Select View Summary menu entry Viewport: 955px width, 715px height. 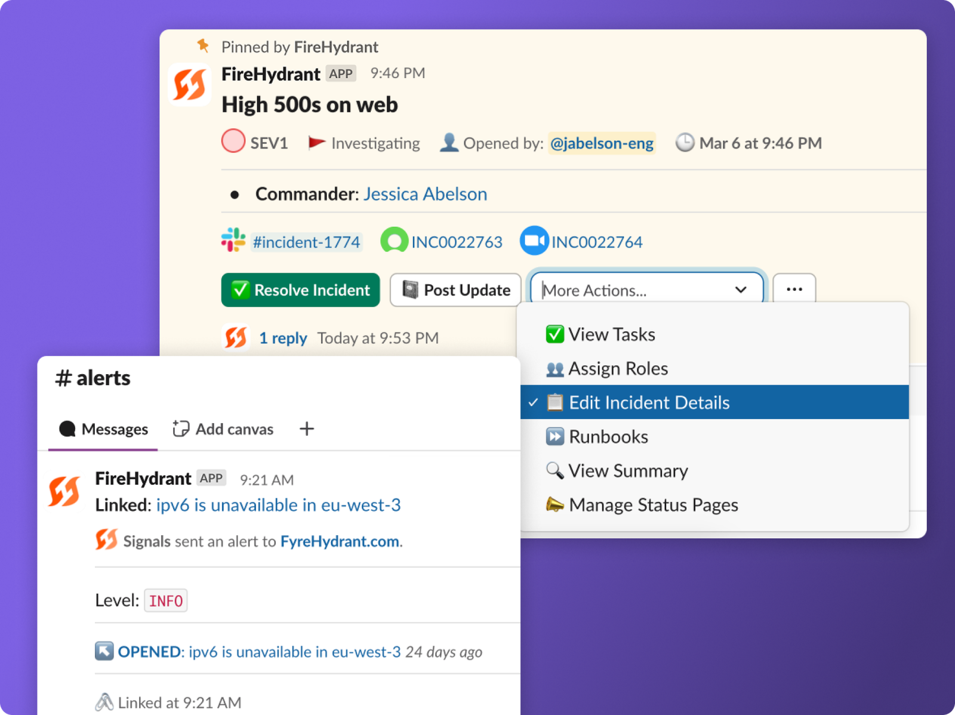(x=714, y=470)
